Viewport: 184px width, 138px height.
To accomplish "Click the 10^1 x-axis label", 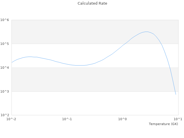I will pos(178,119).
